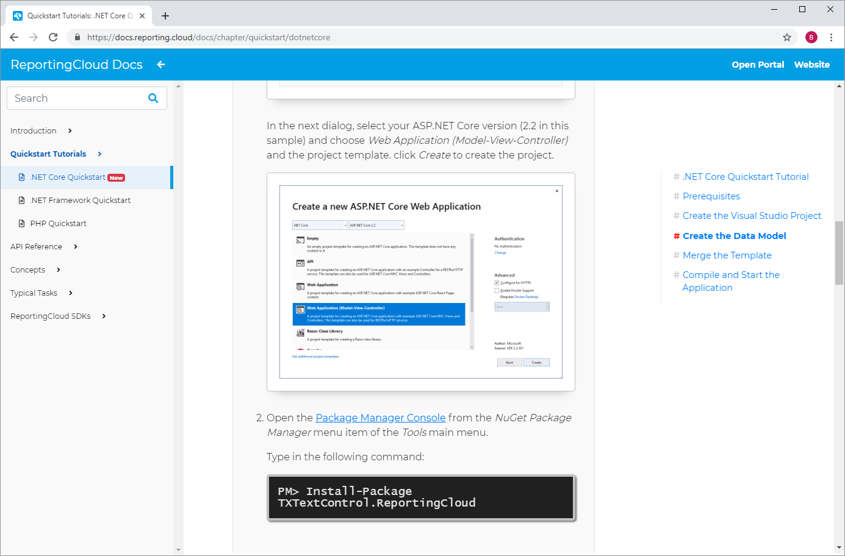Collapse the Quickstart Tutorials section
The height and width of the screenshot is (556, 845).
pyautogui.click(x=99, y=154)
